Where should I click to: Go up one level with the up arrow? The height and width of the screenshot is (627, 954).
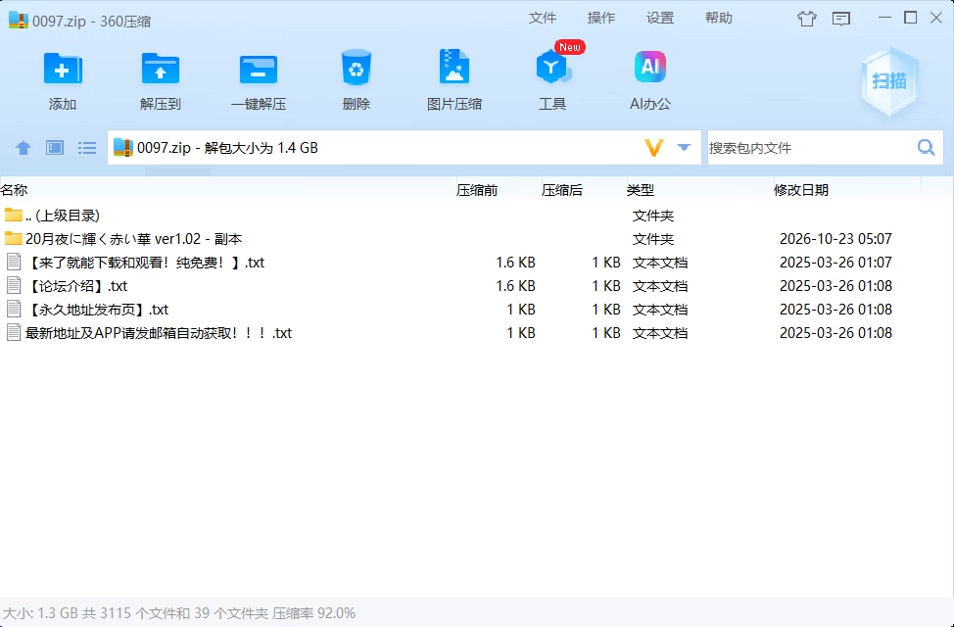click(24, 148)
